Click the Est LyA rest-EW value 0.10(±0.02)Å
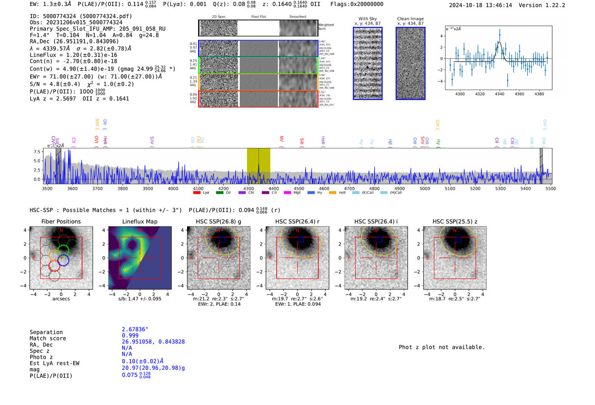The width and height of the screenshot is (595, 405). (143, 361)
